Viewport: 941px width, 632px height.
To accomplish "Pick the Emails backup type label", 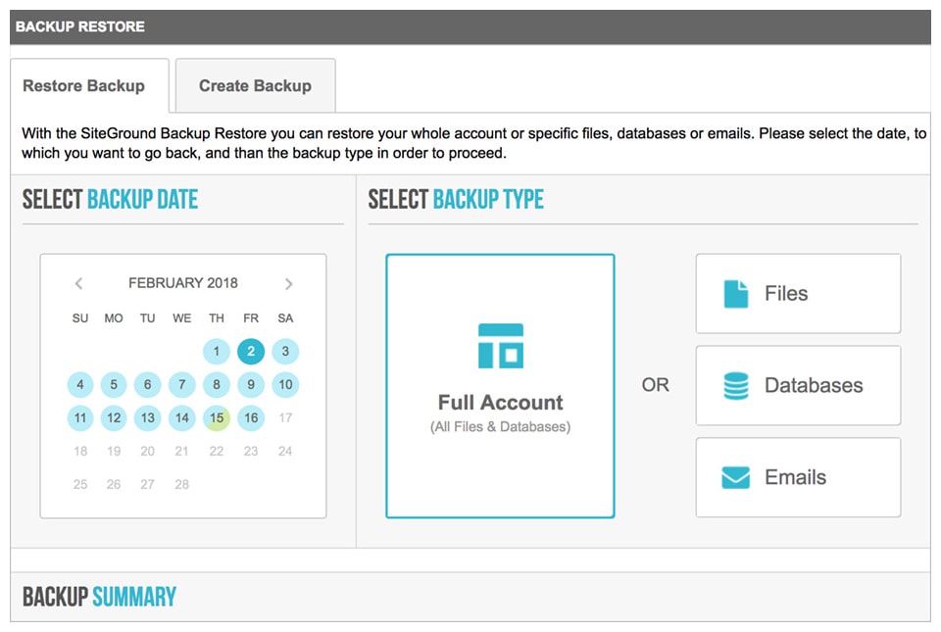I will [x=795, y=478].
